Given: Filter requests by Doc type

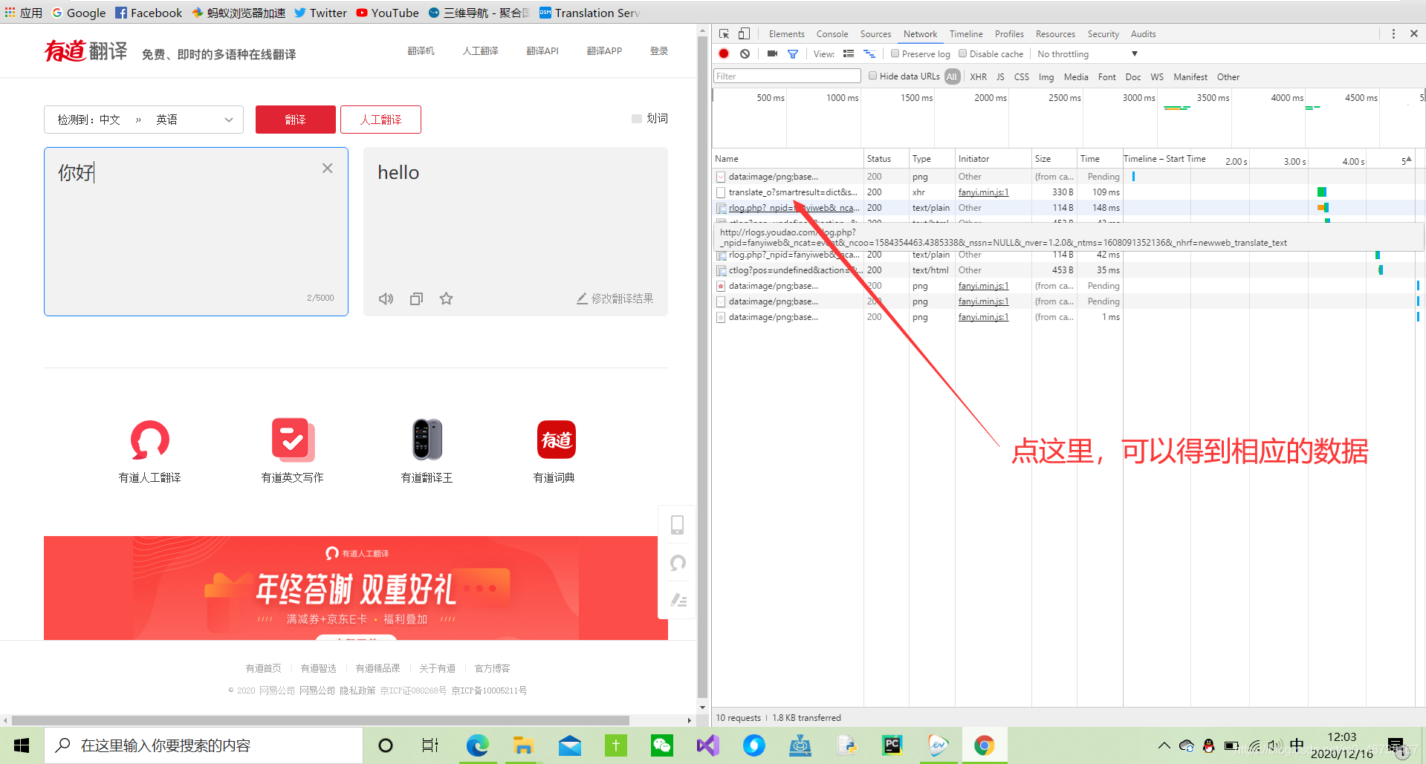Looking at the screenshot, I should (x=1132, y=76).
